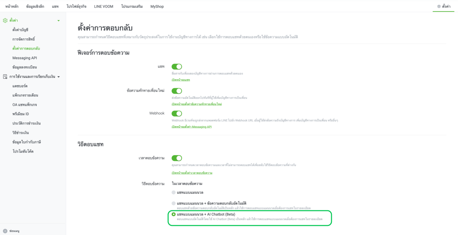
Task: Toggle the เวลาตอบข้อความ switch
Action: coord(177,158)
